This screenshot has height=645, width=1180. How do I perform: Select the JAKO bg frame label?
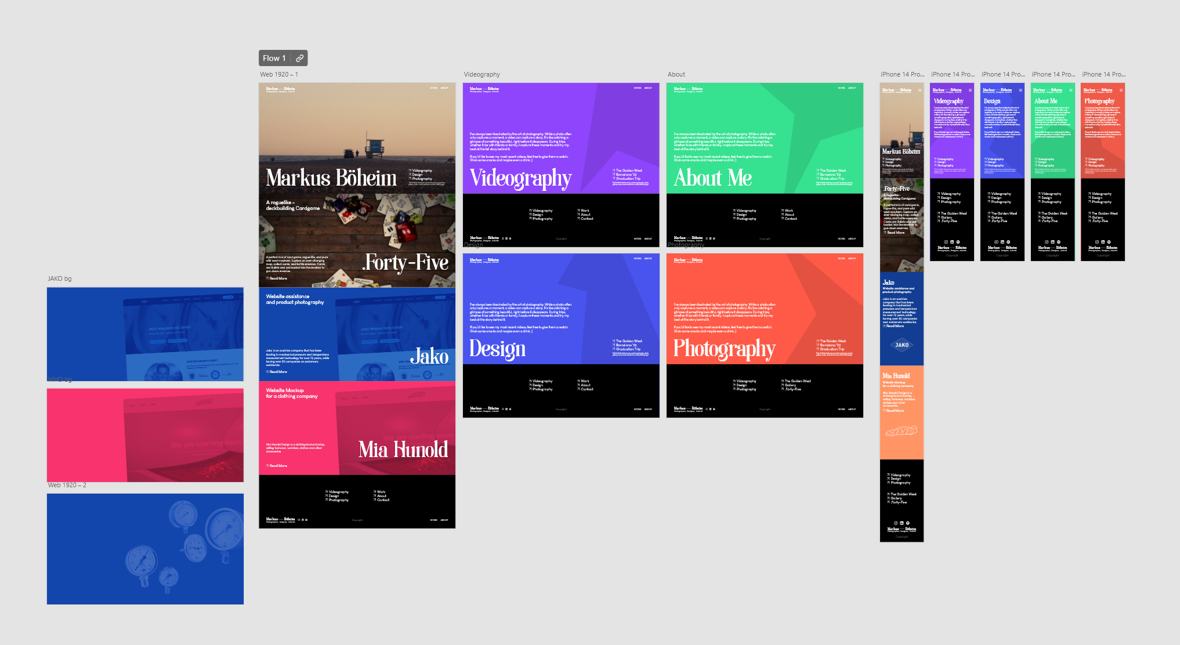tap(59, 278)
